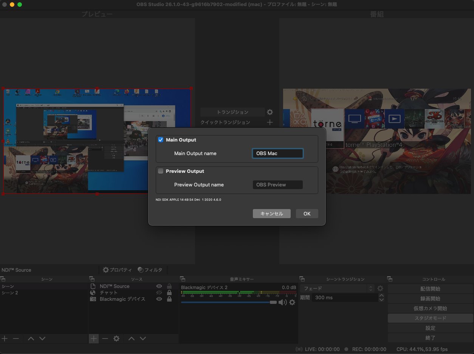
Task: Pop out the シーン dock panel icon
Action: [x=3, y=279]
